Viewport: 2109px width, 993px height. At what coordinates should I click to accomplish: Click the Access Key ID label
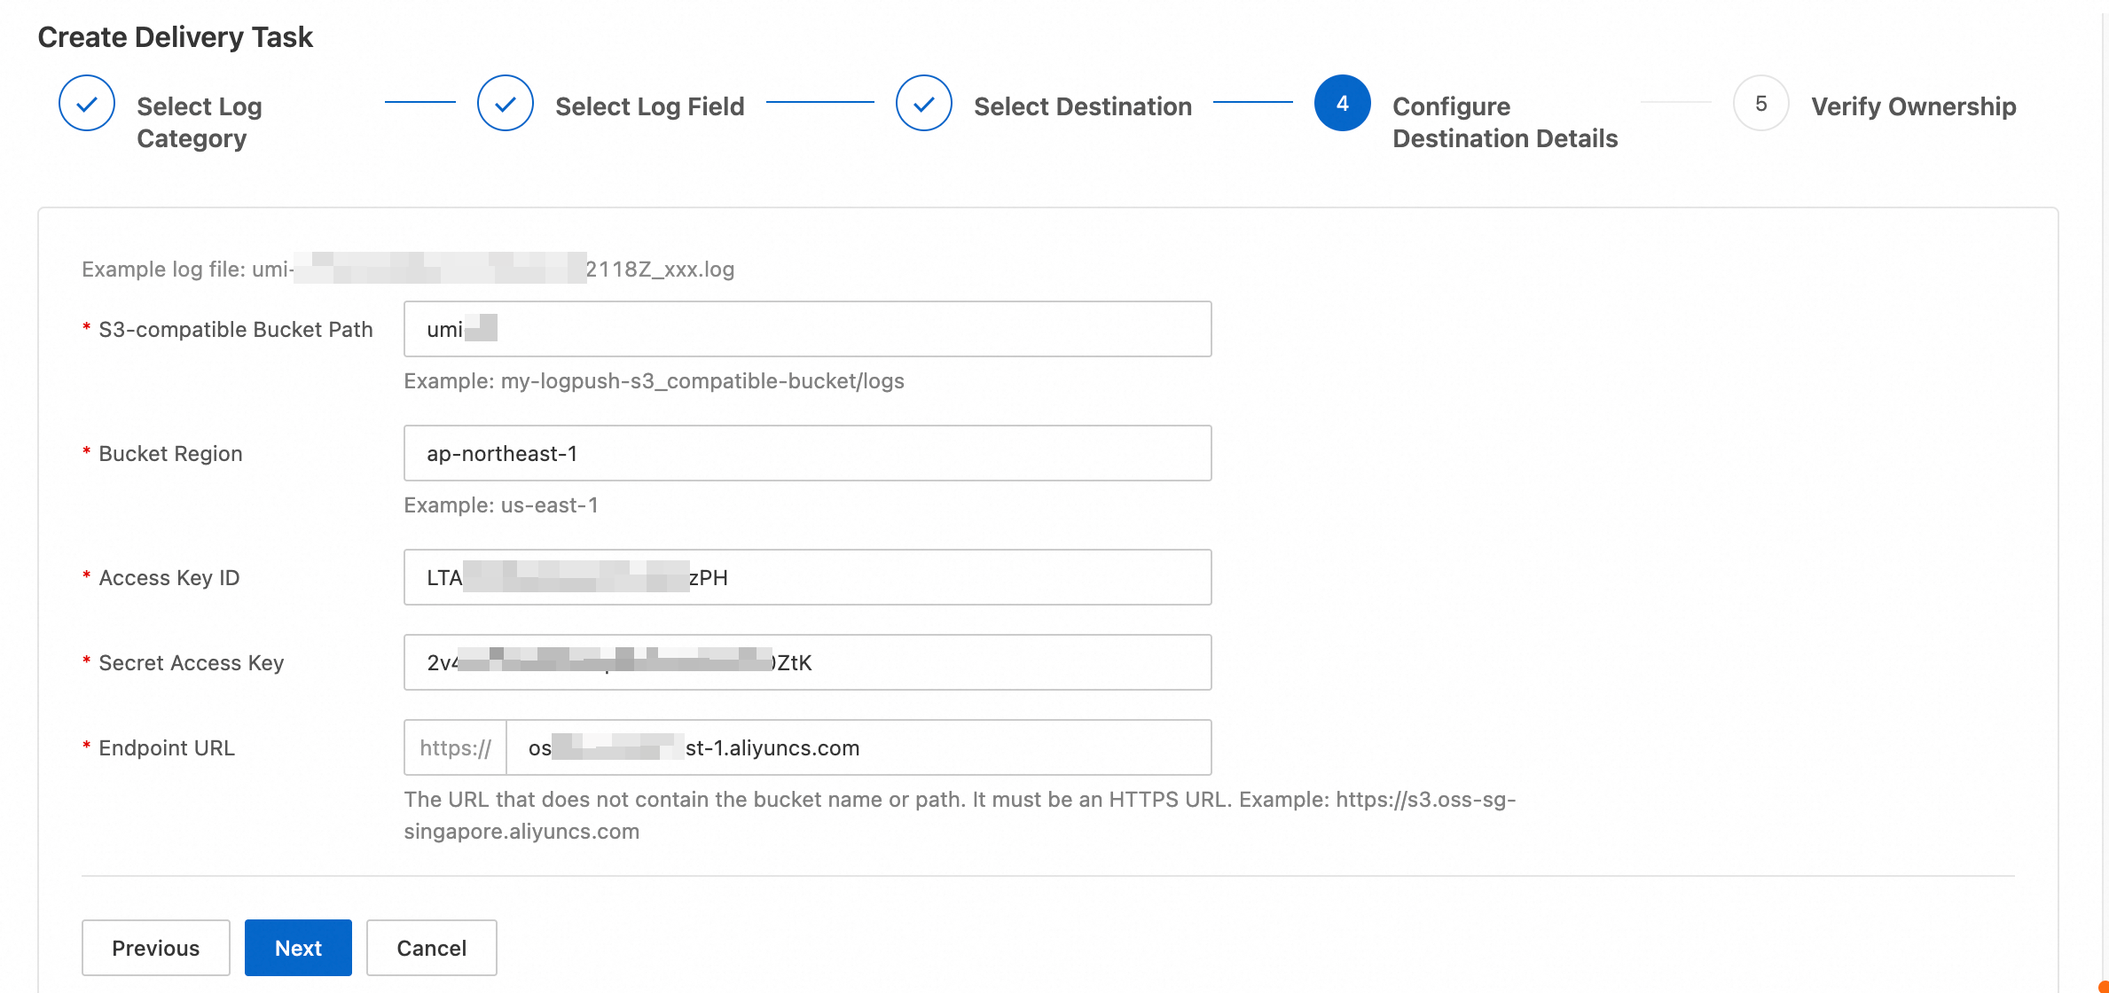pyautogui.click(x=169, y=578)
